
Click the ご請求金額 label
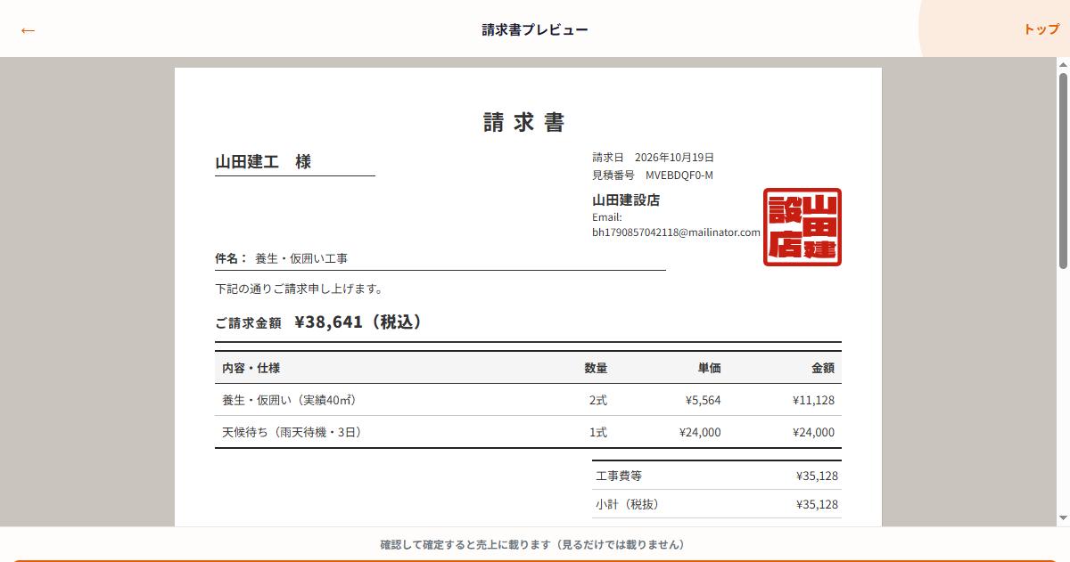(x=248, y=323)
